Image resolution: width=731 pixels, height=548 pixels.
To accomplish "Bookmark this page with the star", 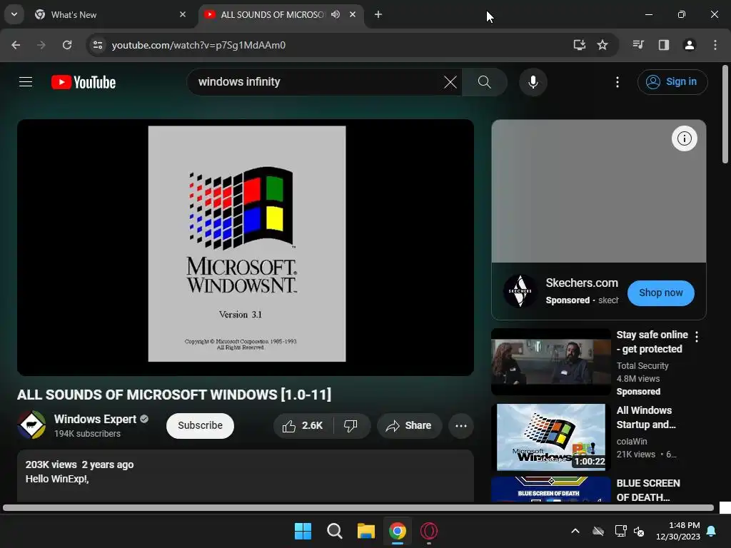I will [603, 45].
